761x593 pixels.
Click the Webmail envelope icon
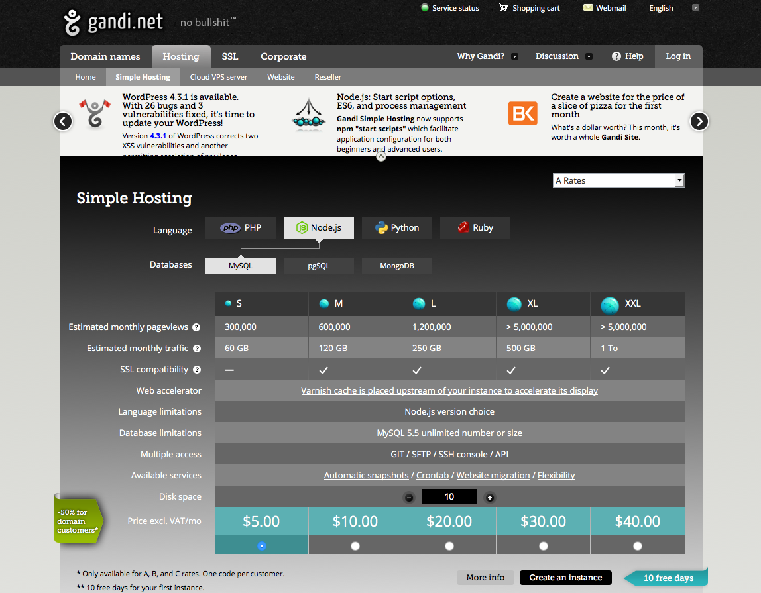pos(588,8)
